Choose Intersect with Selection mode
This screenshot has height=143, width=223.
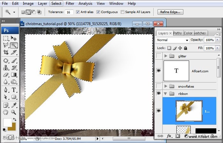39,12
